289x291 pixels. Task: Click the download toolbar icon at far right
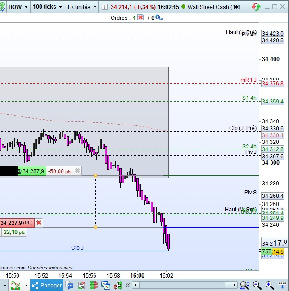tap(282, 285)
